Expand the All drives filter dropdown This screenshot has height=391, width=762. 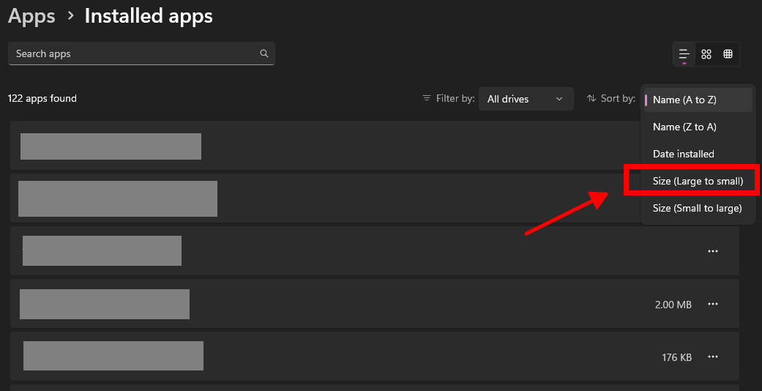pyautogui.click(x=526, y=99)
